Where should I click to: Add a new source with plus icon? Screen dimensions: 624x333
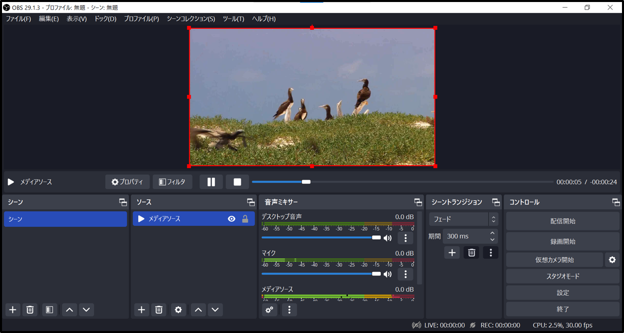pos(141,310)
